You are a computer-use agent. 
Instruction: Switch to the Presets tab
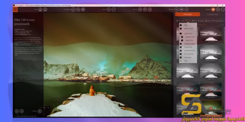187,14
